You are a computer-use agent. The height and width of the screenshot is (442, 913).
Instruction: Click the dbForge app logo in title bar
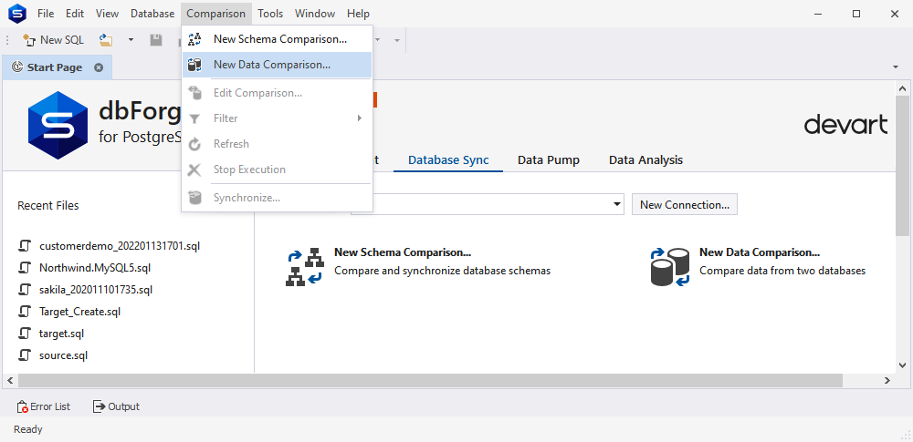pyautogui.click(x=16, y=14)
